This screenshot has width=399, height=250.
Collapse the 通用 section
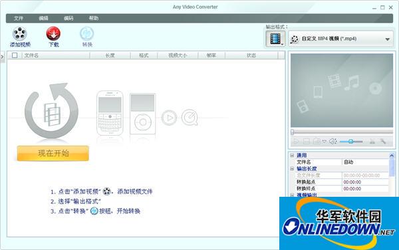tap(292, 155)
